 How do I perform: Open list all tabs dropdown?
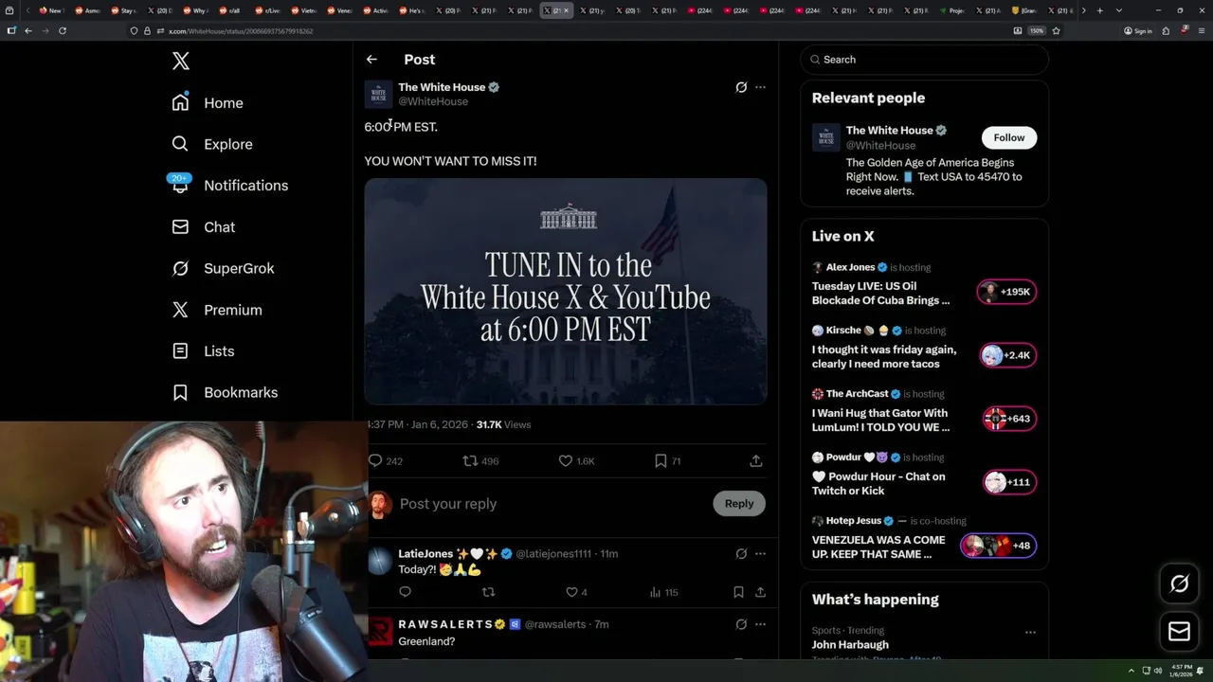tap(1119, 10)
